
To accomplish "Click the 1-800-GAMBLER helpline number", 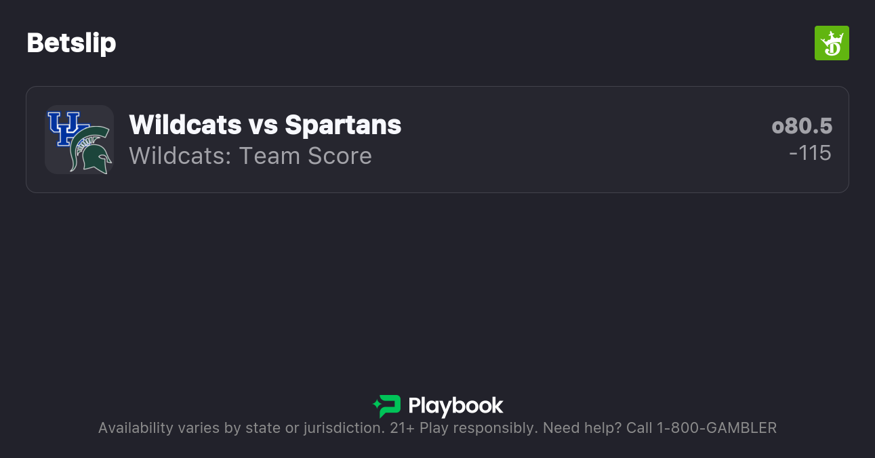I will tap(716, 428).
